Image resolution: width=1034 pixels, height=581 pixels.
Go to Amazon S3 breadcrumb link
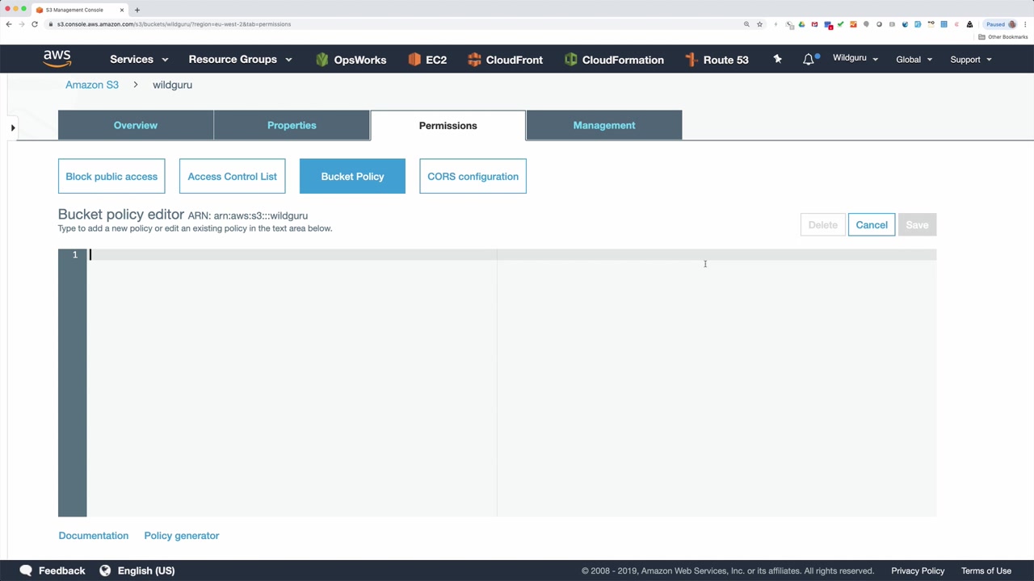(92, 85)
